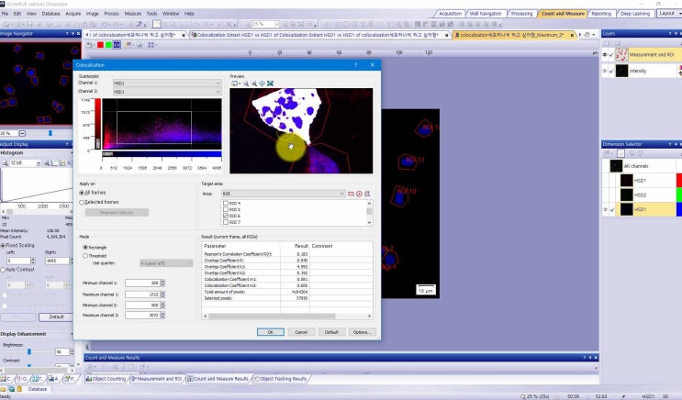The width and height of the screenshot is (682, 400).
Task: Click the Maximum channel 2 value field
Action: click(x=142, y=316)
